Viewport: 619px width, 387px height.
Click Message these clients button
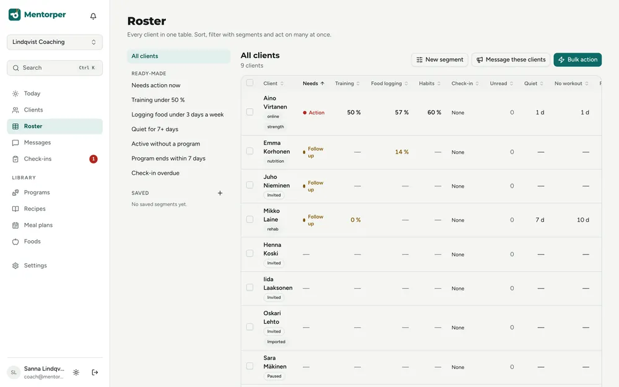tap(511, 59)
